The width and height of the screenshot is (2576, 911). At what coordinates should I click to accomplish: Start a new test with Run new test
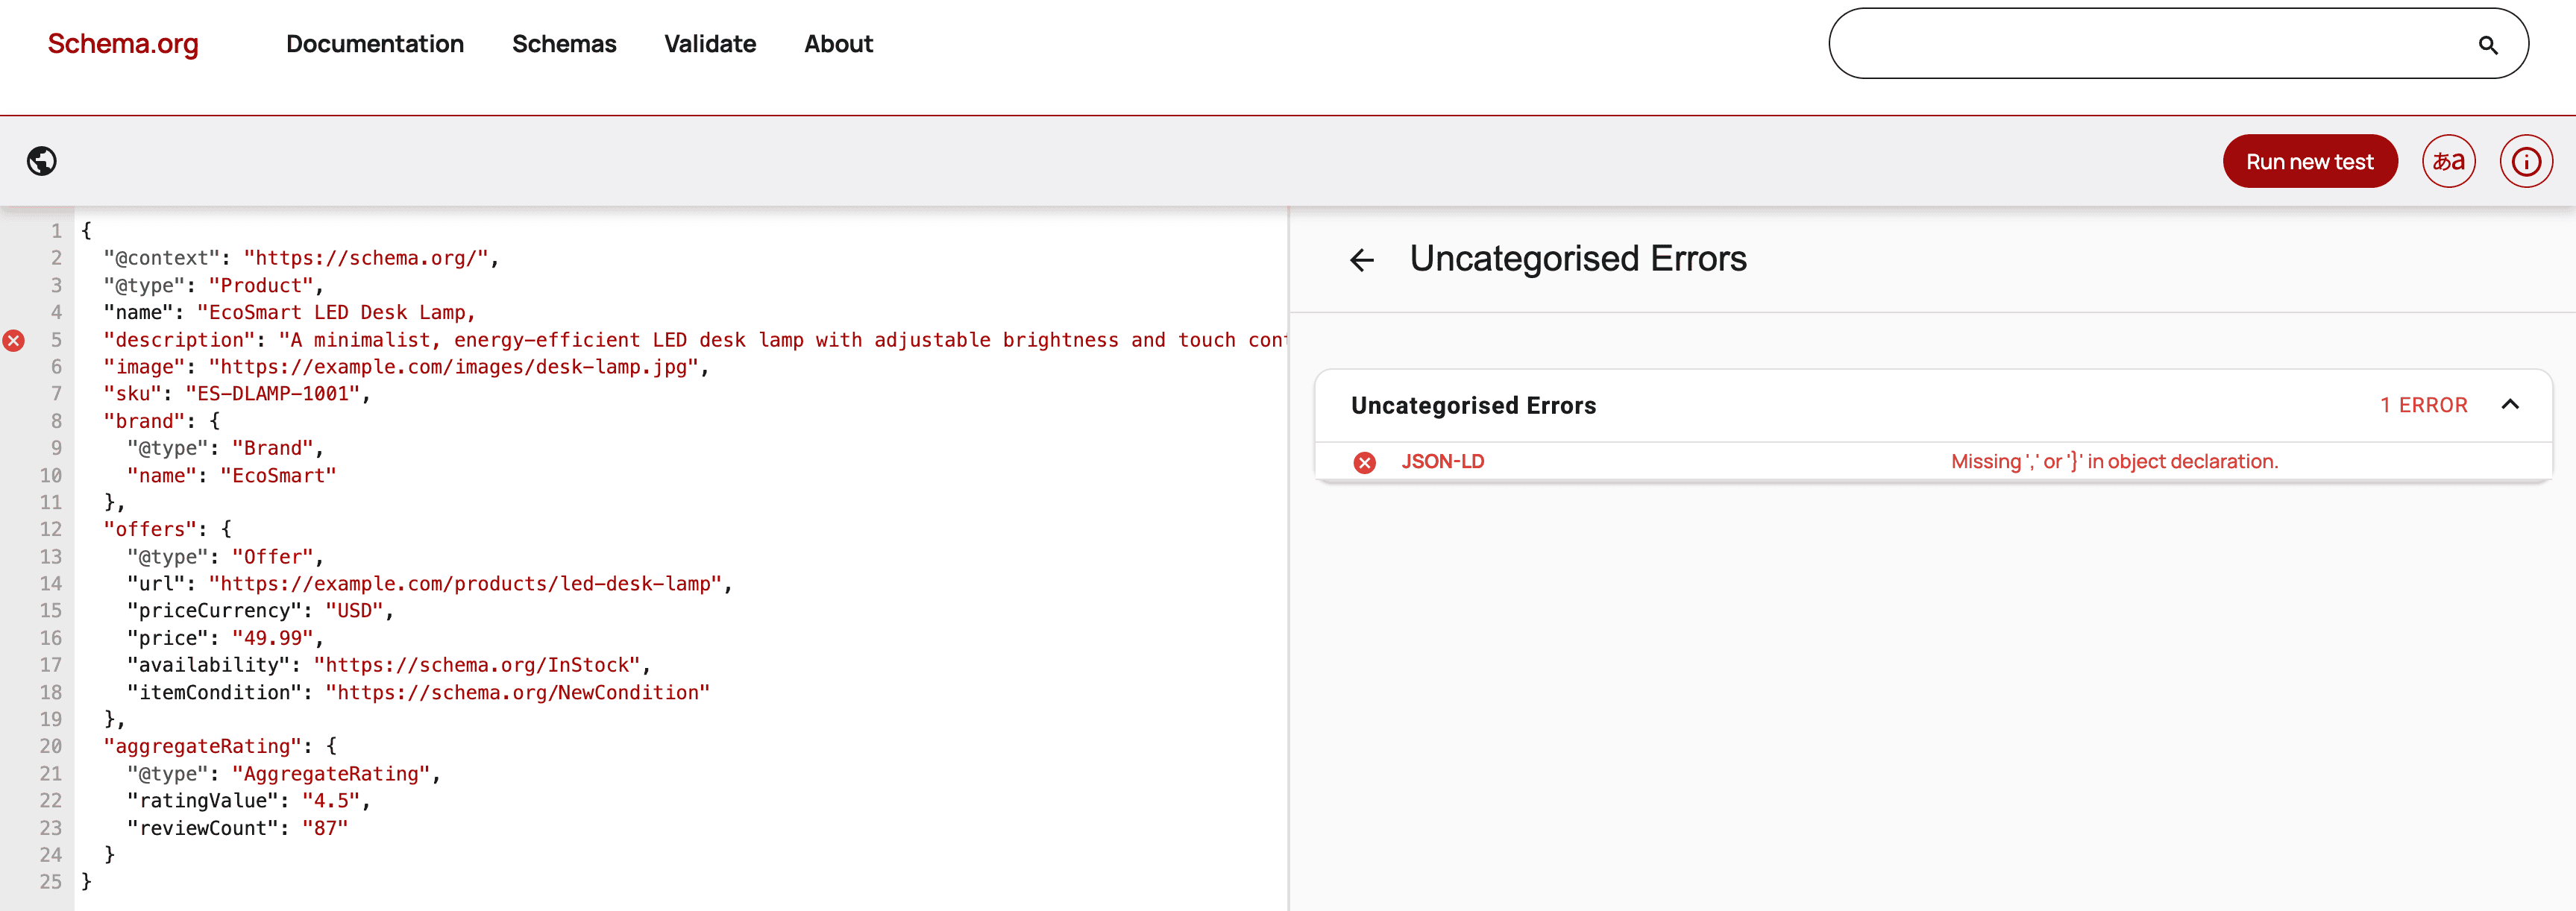click(x=2309, y=161)
